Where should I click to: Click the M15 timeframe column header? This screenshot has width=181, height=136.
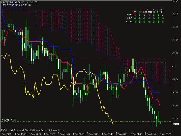tap(145, 12)
